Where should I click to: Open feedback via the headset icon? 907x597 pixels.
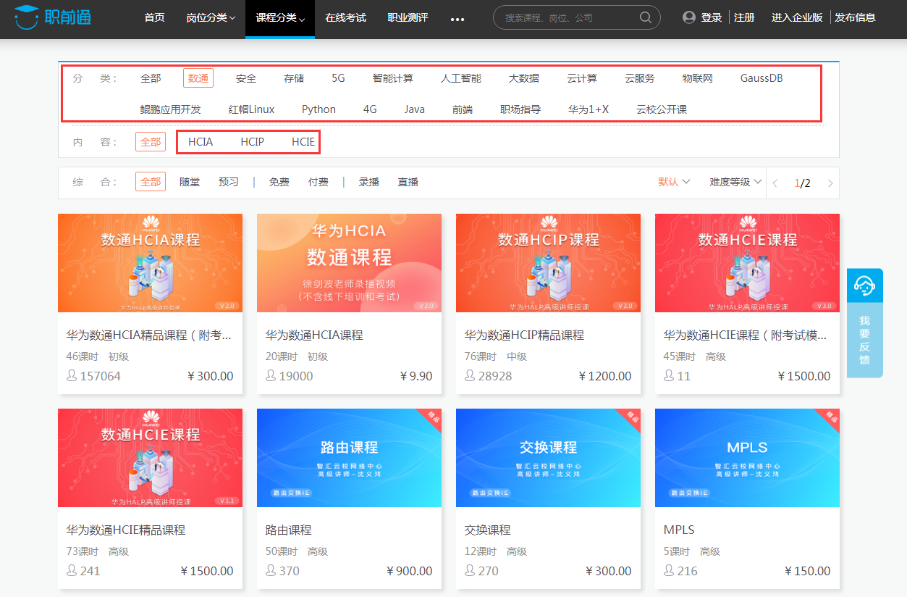click(866, 284)
